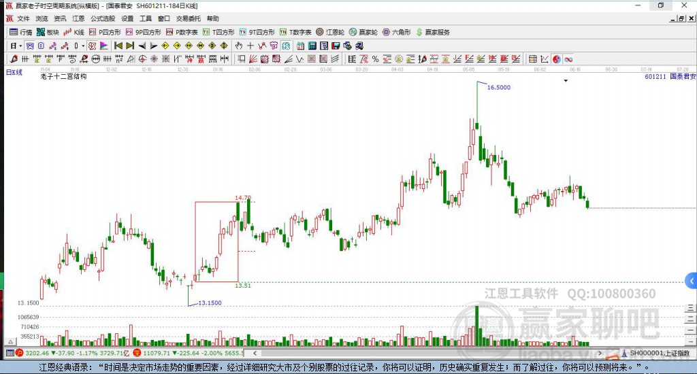Click the grid table icon
Screen dimensions: 697x374
532,58
